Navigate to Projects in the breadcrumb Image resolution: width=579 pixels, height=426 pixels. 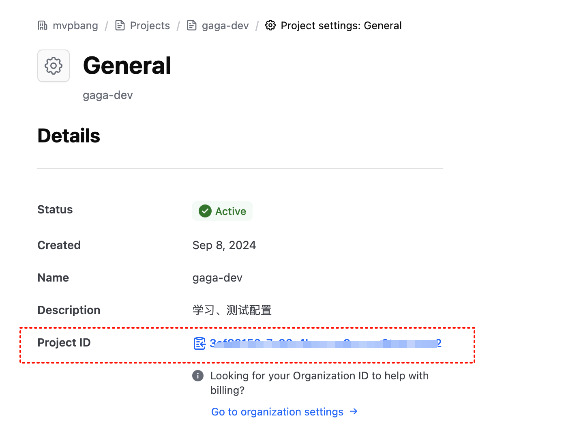point(150,26)
